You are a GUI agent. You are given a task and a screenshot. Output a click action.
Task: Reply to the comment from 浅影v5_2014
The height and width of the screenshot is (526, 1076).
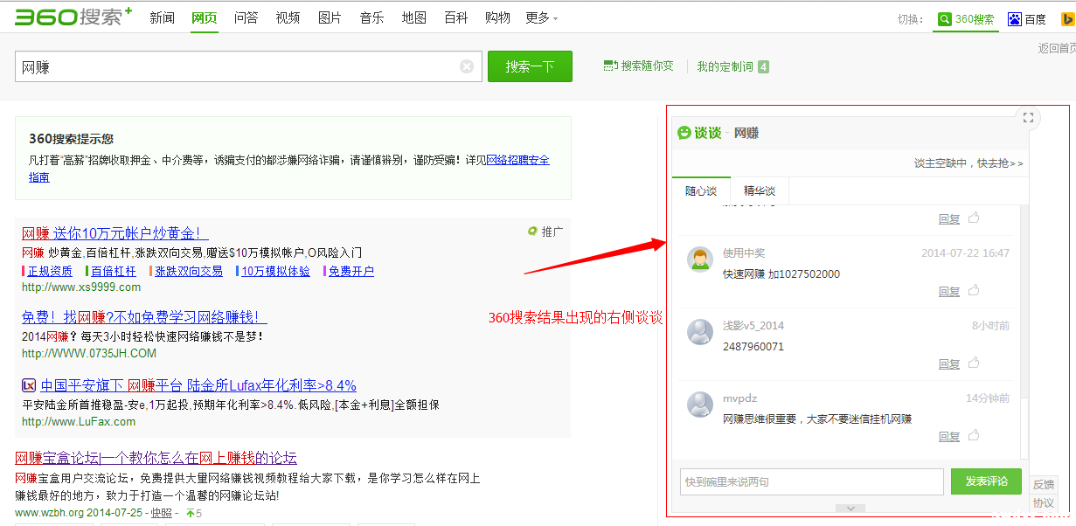(949, 363)
